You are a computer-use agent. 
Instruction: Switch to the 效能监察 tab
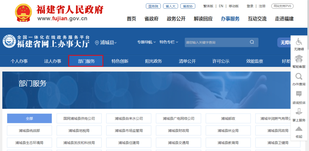(x=255, y=61)
